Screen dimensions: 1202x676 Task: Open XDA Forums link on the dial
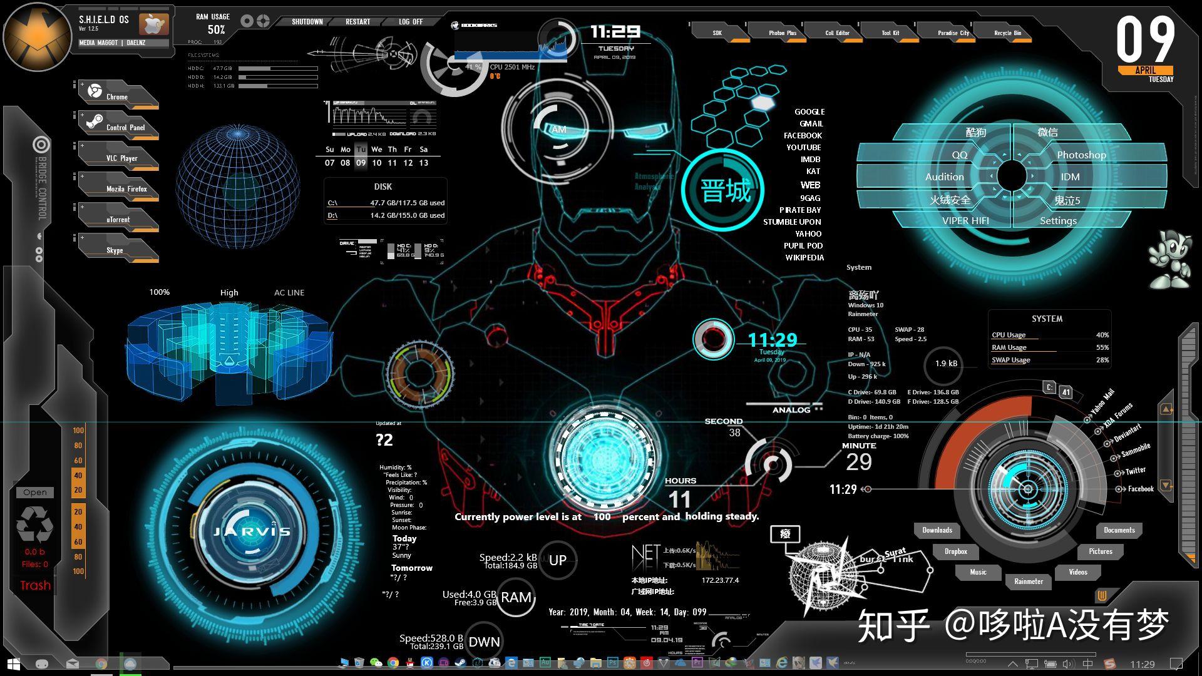1117,417
